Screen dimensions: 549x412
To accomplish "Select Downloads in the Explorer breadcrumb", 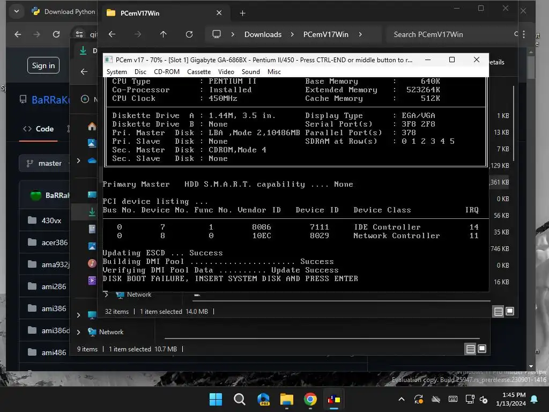I will [263, 34].
